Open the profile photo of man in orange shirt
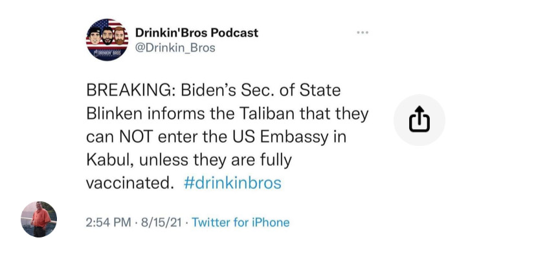Screen dimensions: 536x253 [39, 219]
